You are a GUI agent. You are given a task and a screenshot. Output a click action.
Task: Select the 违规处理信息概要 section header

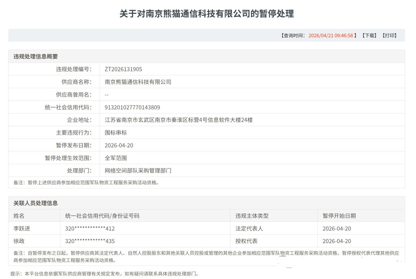36,56
